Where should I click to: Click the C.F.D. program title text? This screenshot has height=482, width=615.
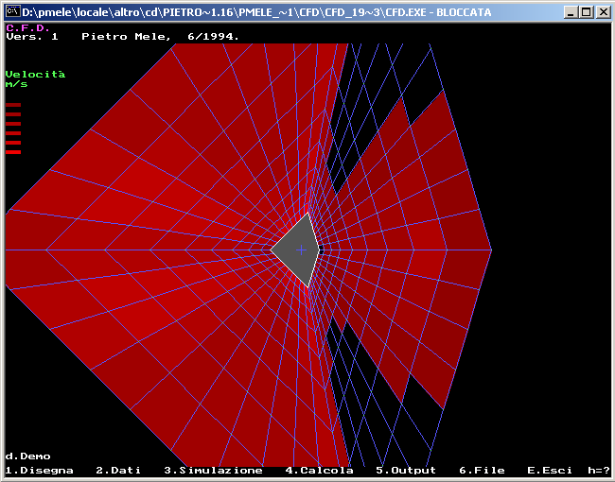(27, 27)
